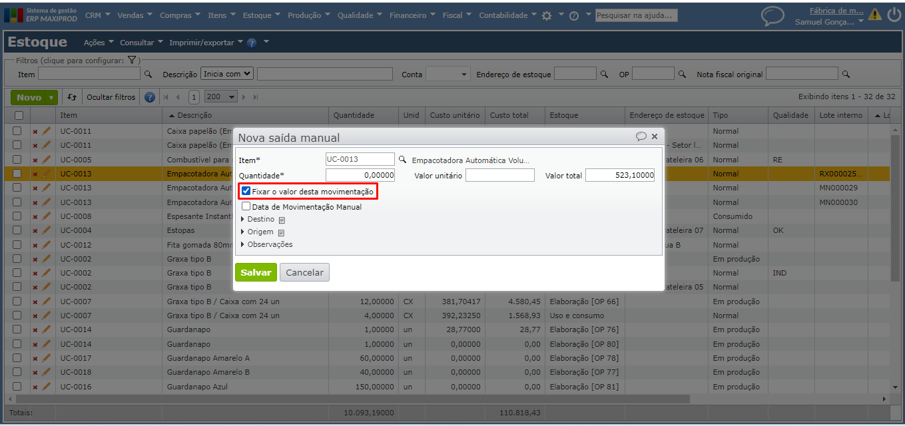Click the magnifier beside the OP filter
Image resolution: width=905 pixels, height=426 pixels.
683,74
